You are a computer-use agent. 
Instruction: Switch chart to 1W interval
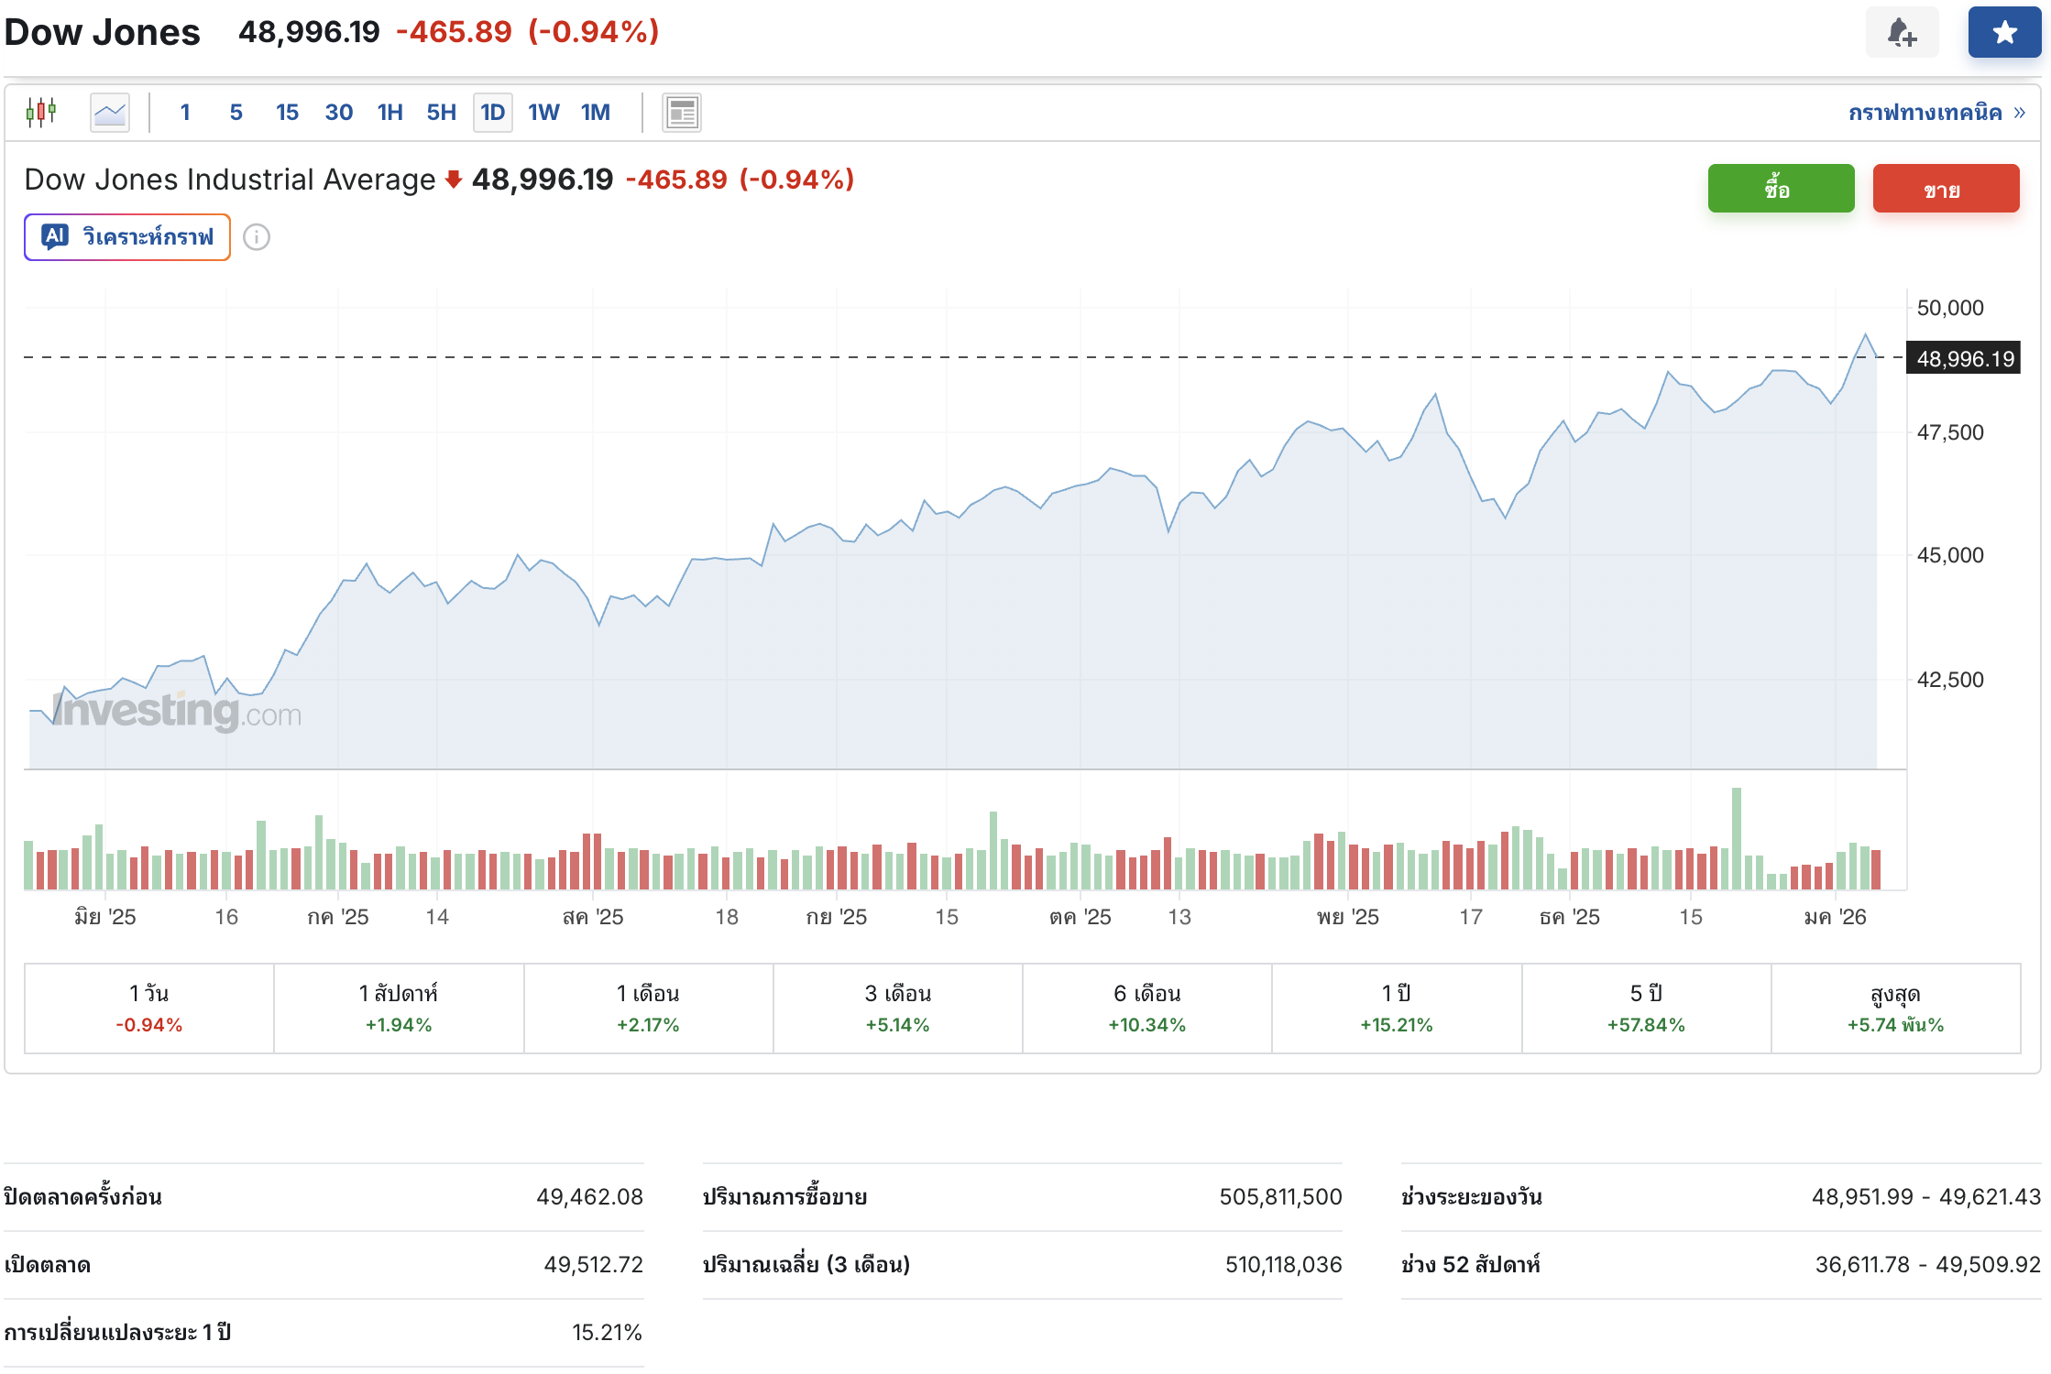pyautogui.click(x=543, y=113)
